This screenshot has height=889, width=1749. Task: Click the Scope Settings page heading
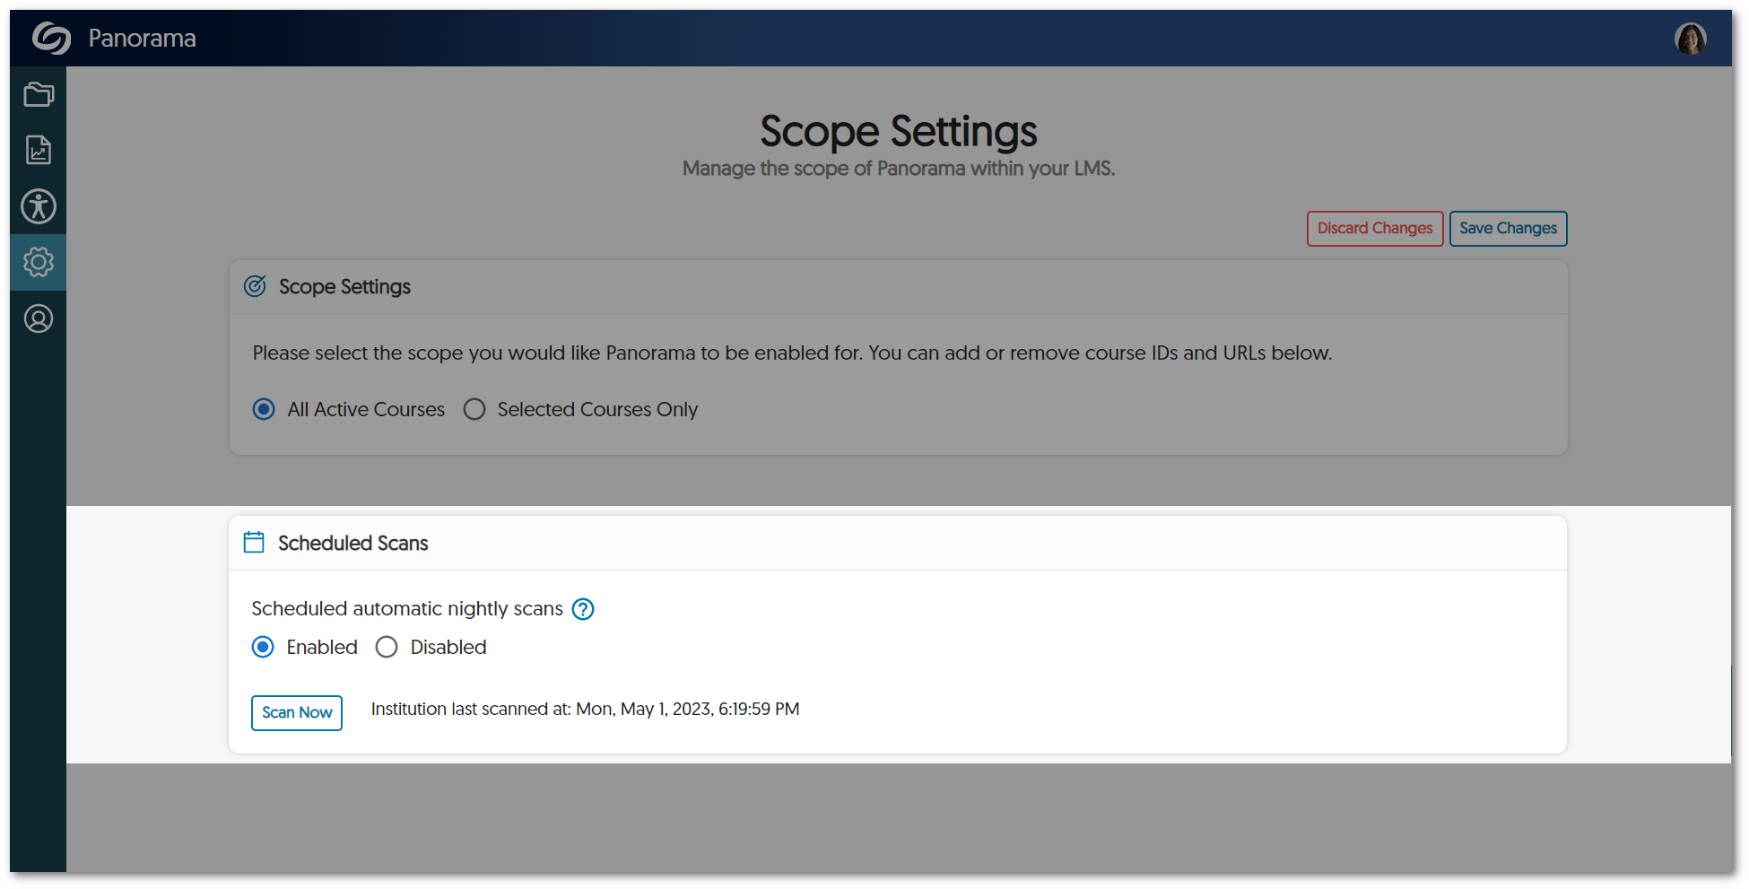tap(898, 132)
